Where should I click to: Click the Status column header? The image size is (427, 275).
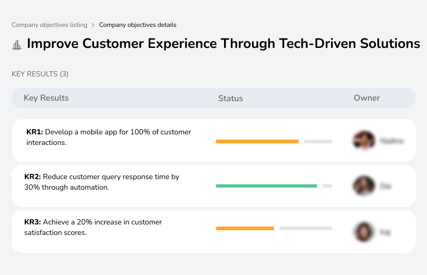pos(230,99)
